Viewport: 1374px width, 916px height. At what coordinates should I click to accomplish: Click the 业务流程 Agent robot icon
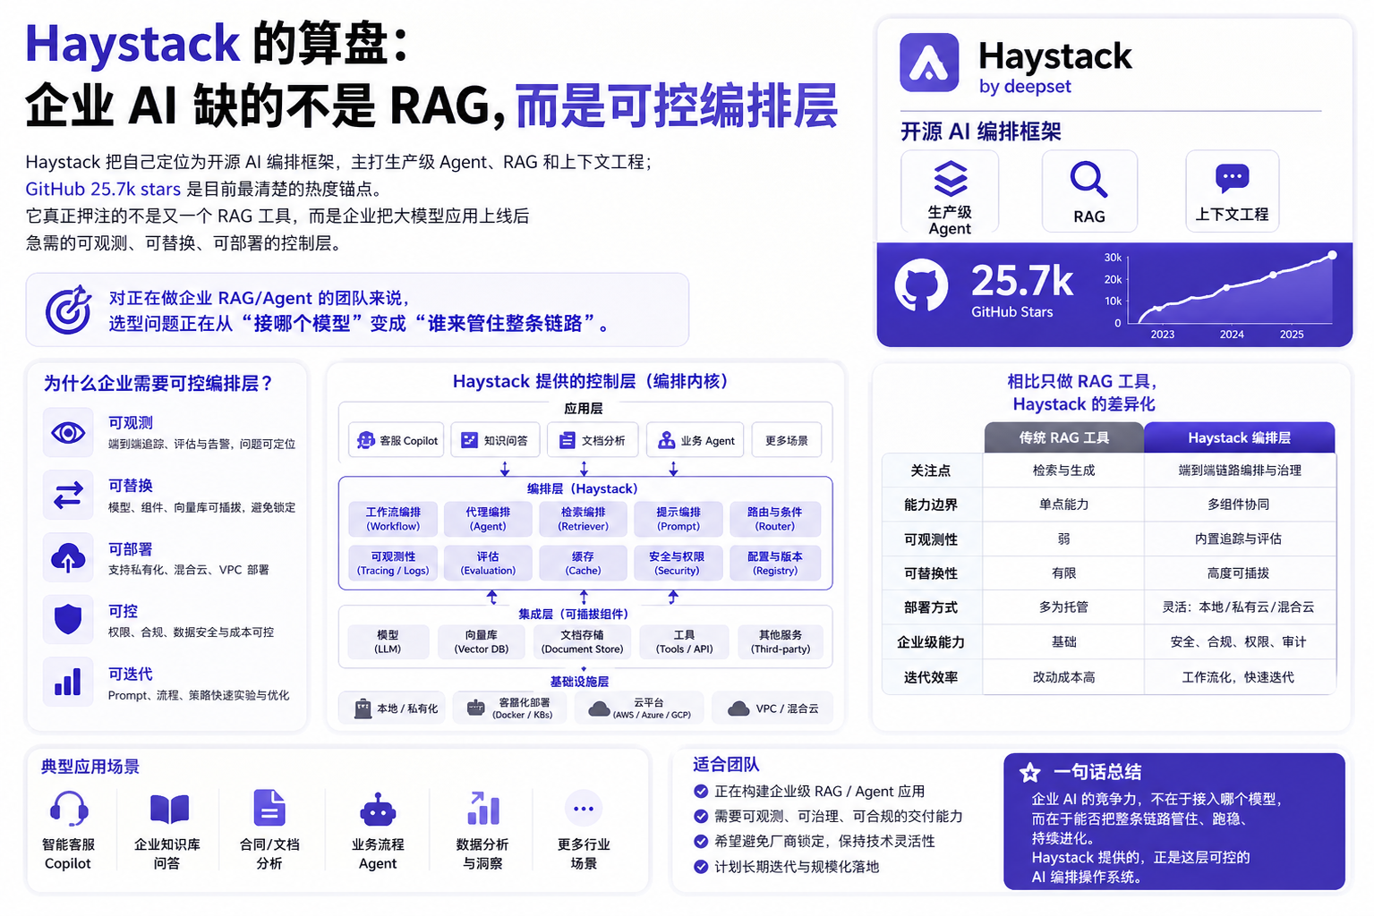(x=378, y=810)
